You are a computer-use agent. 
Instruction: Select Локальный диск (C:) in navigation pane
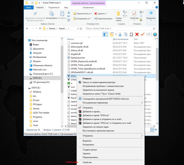tap(41, 74)
